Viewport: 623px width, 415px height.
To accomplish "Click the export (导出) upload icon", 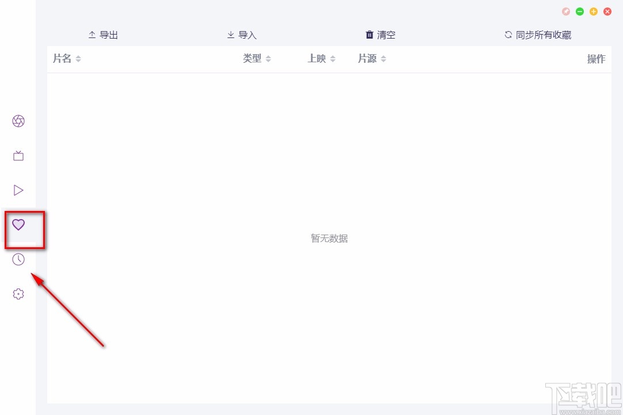I will [93, 35].
